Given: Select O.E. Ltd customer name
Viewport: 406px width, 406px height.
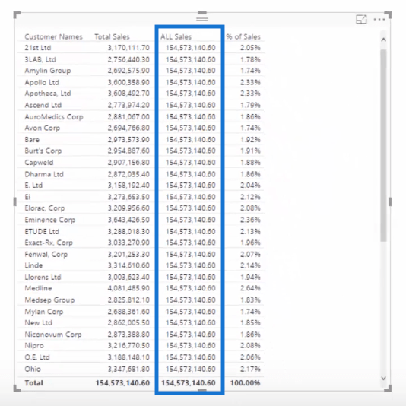Looking at the screenshot, I should [37, 357].
